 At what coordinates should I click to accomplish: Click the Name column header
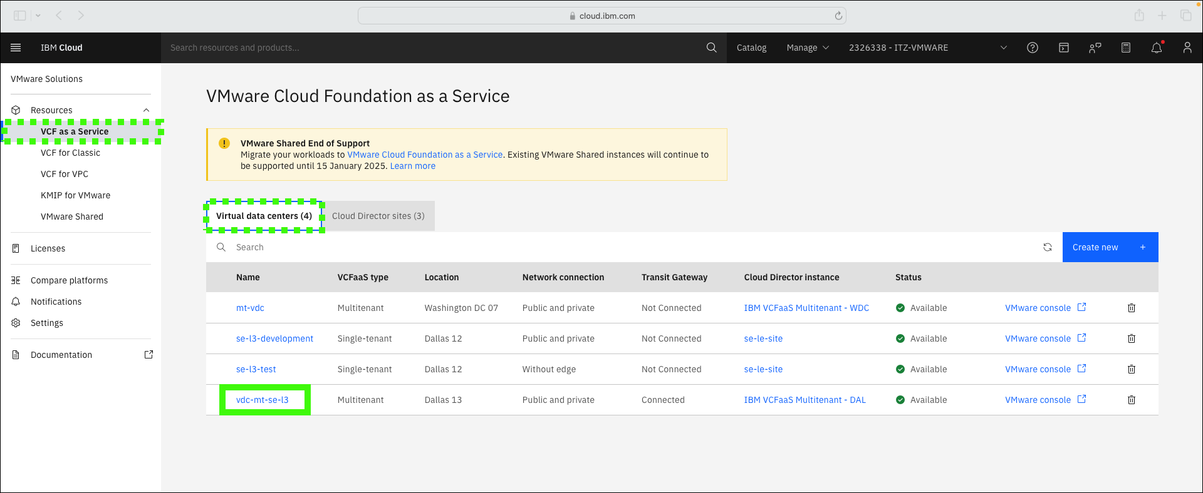pos(247,277)
